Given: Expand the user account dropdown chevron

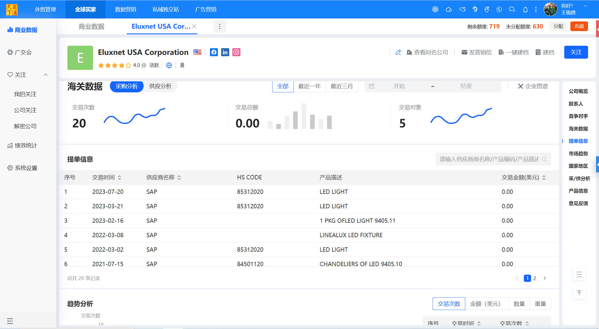Looking at the screenshot, I should (585, 6).
